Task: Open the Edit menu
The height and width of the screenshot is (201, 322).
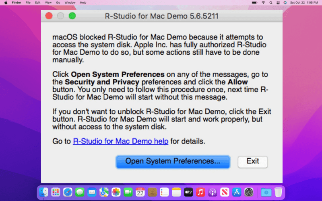Action: tap(37, 3)
